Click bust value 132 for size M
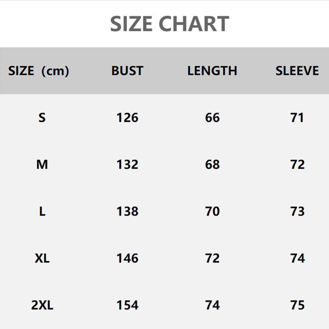Screen dimensions: 329x329 click(127, 165)
